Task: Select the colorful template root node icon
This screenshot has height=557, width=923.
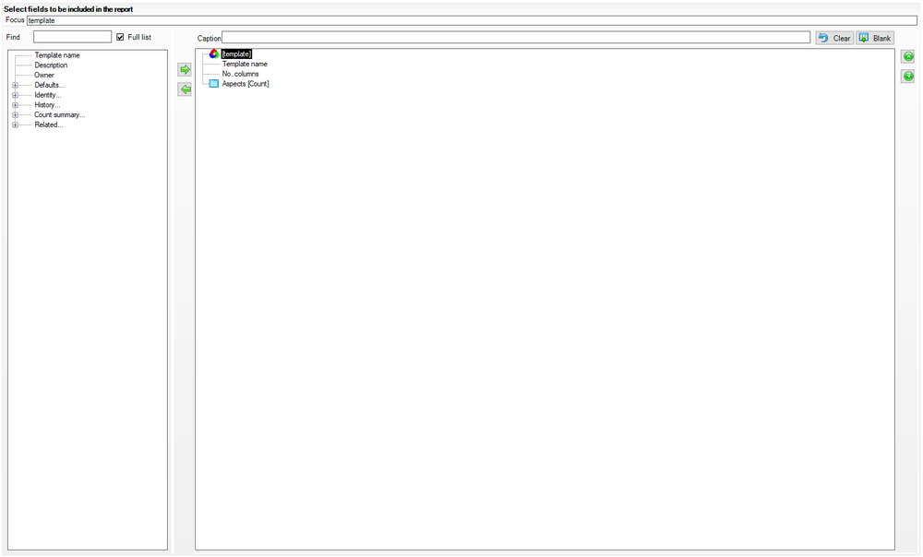Action: point(214,54)
